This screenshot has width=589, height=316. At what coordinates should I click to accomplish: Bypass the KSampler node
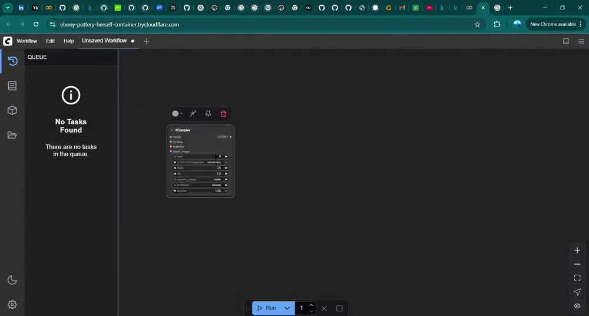click(x=193, y=114)
